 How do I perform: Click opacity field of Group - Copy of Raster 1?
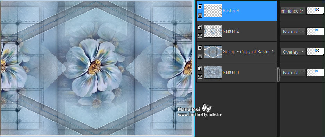[315, 52]
